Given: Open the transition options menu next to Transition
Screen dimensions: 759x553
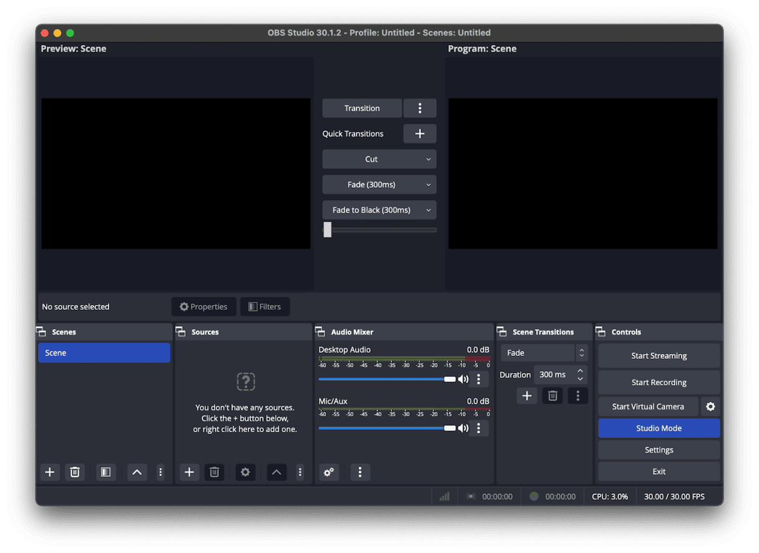Looking at the screenshot, I should [x=419, y=107].
